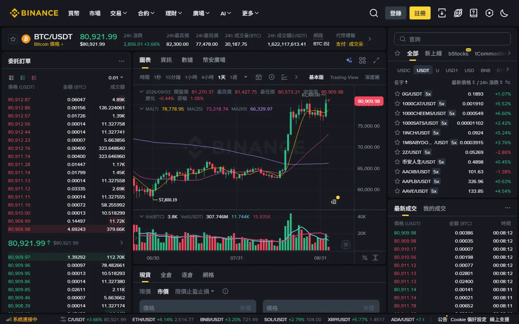Open Bitcoin 價格 link under pair name

(49, 44)
